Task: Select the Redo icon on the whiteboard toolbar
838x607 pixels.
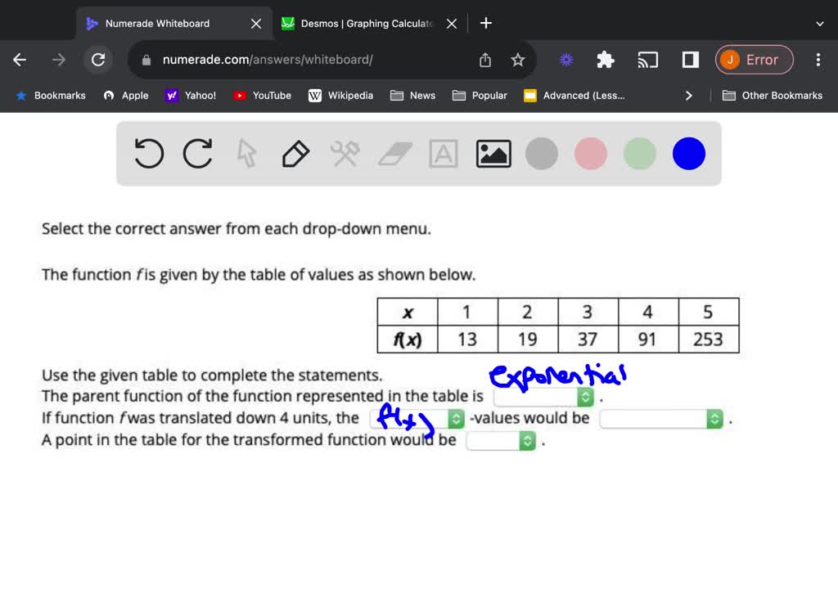Action: (x=197, y=153)
